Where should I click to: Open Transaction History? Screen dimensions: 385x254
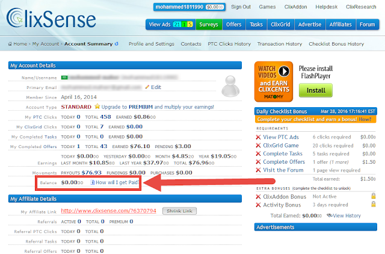280,44
